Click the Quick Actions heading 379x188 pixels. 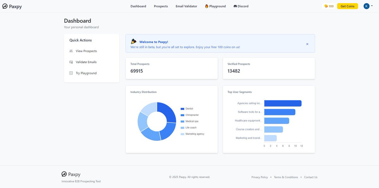pos(81,40)
